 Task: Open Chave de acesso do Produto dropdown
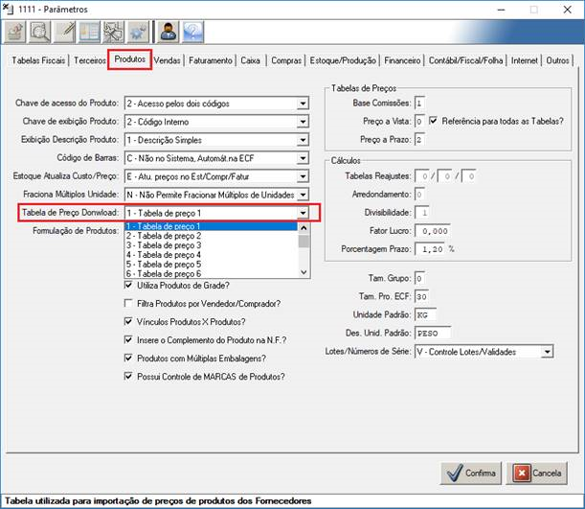coord(303,104)
